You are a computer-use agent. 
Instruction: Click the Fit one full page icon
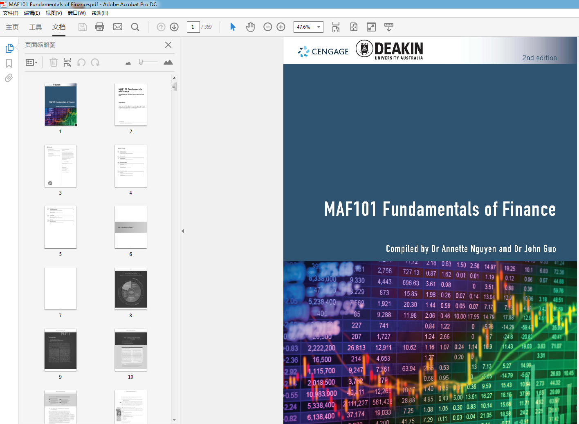pyautogui.click(x=354, y=27)
